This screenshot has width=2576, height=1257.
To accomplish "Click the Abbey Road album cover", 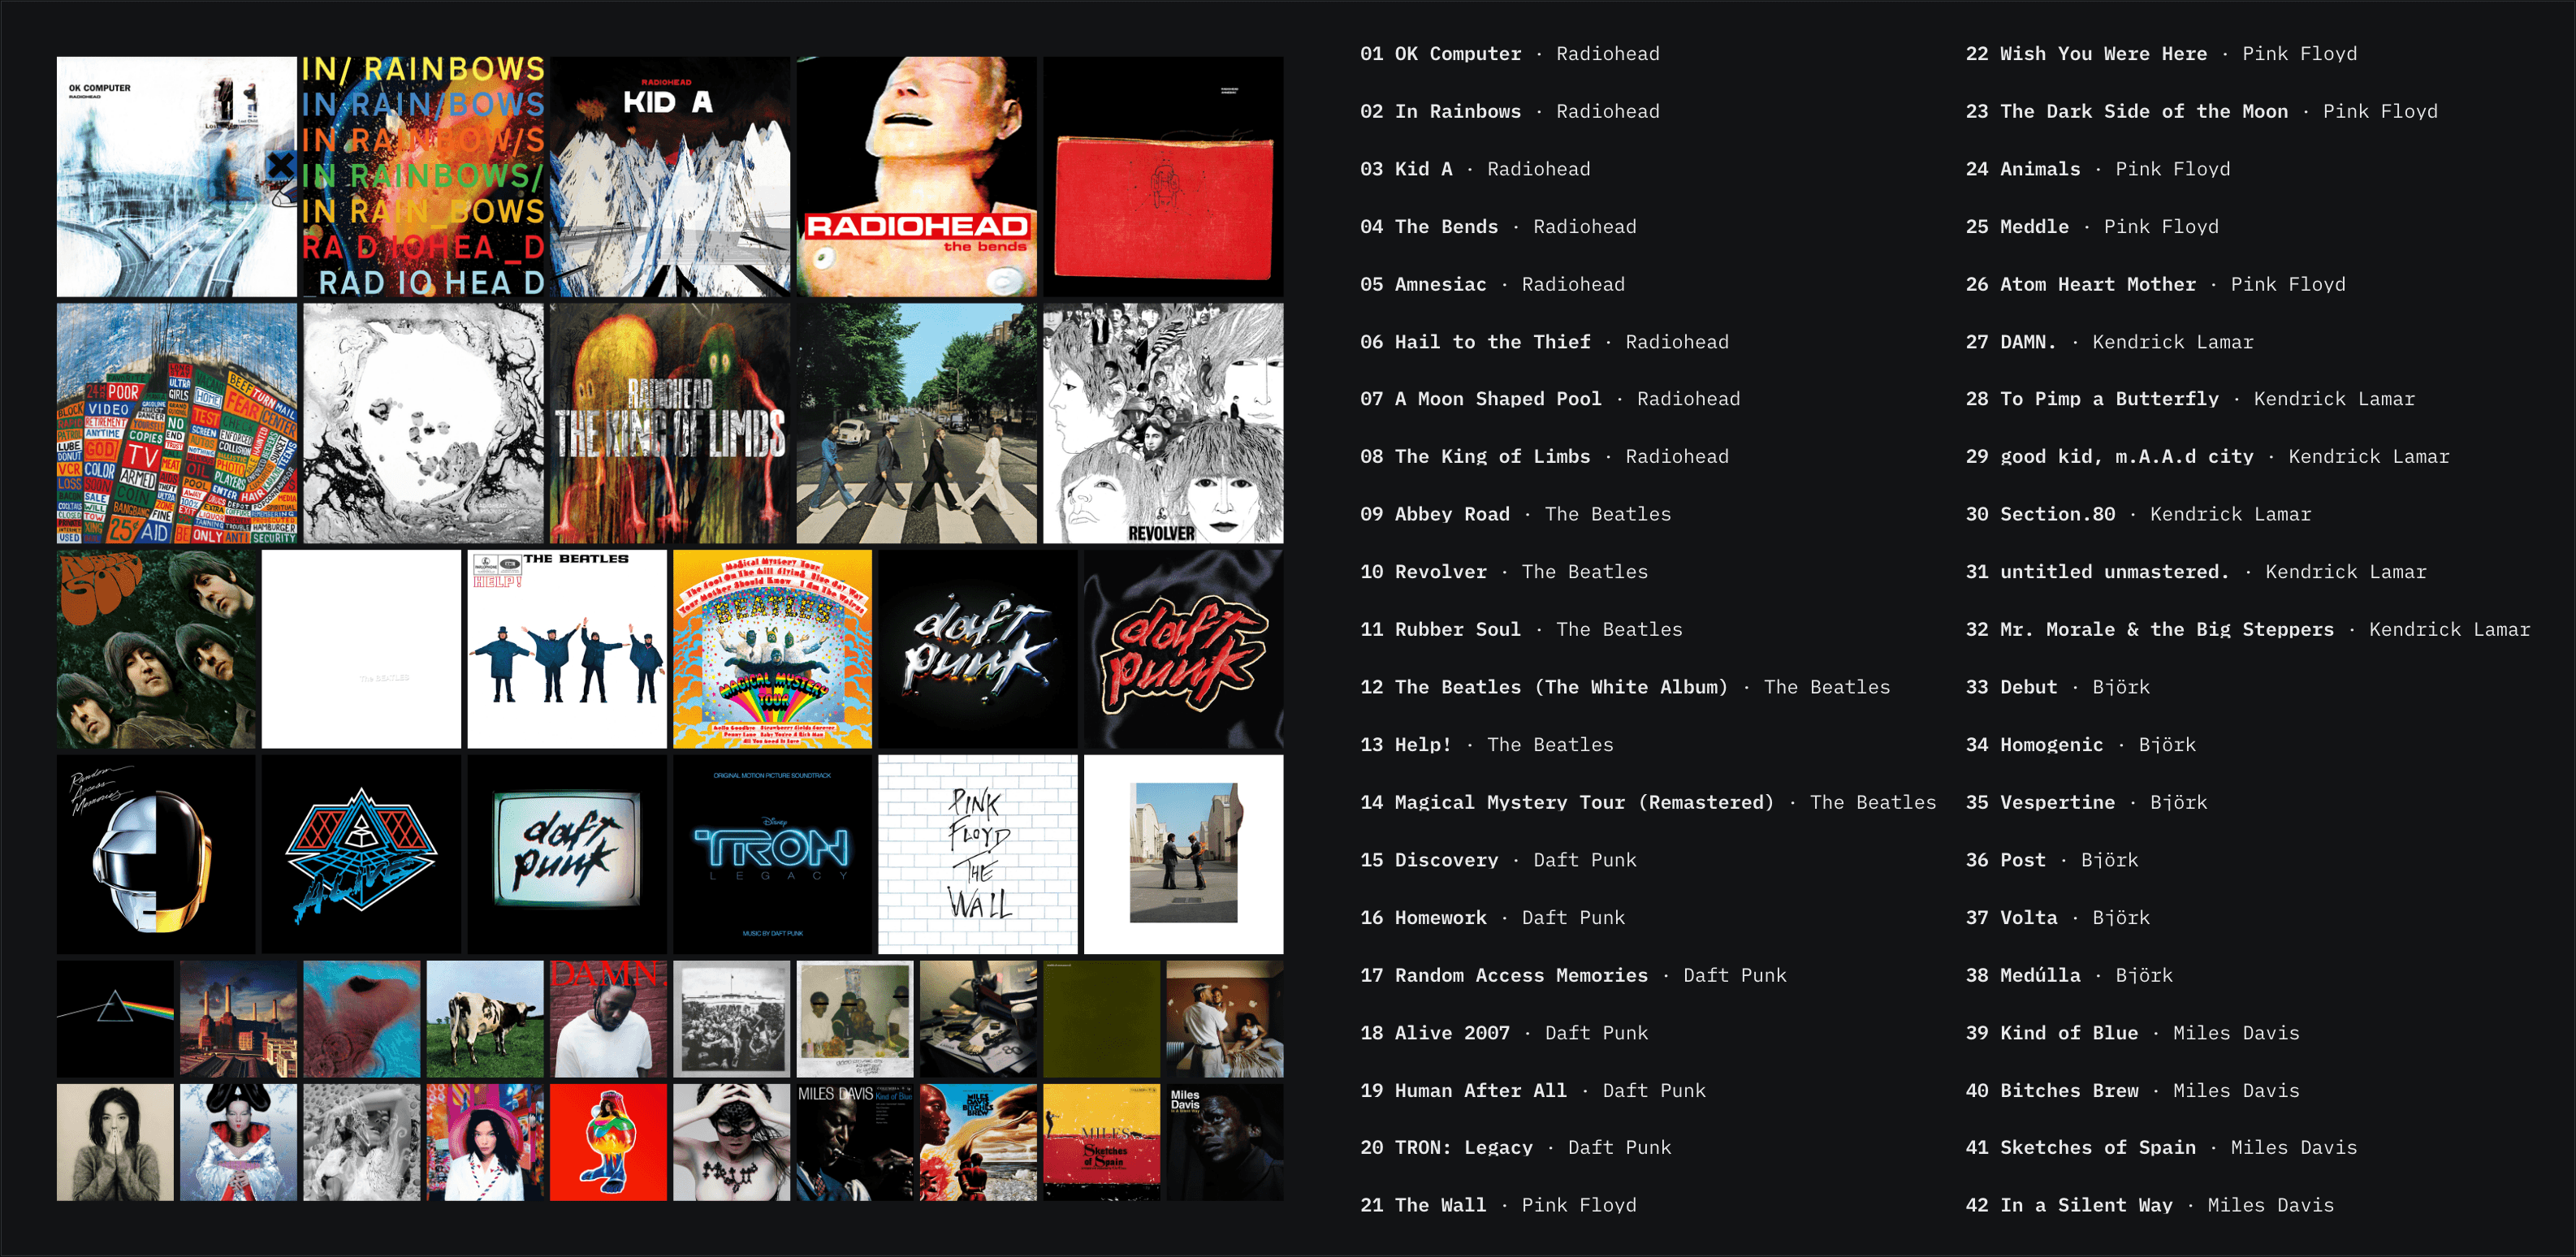I will pos(916,423).
